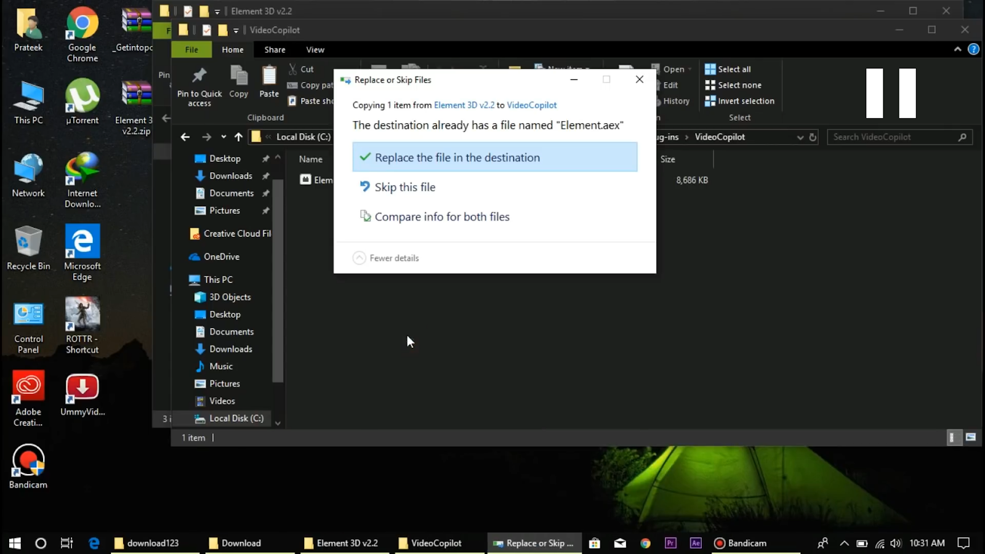Switch to the Home ribbon tab
This screenshot has height=554, width=985.
click(x=233, y=49)
